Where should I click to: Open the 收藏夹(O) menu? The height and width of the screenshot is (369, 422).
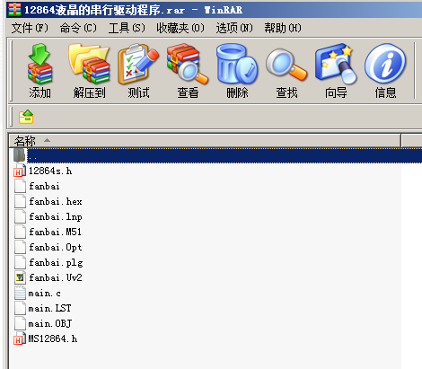(180, 28)
